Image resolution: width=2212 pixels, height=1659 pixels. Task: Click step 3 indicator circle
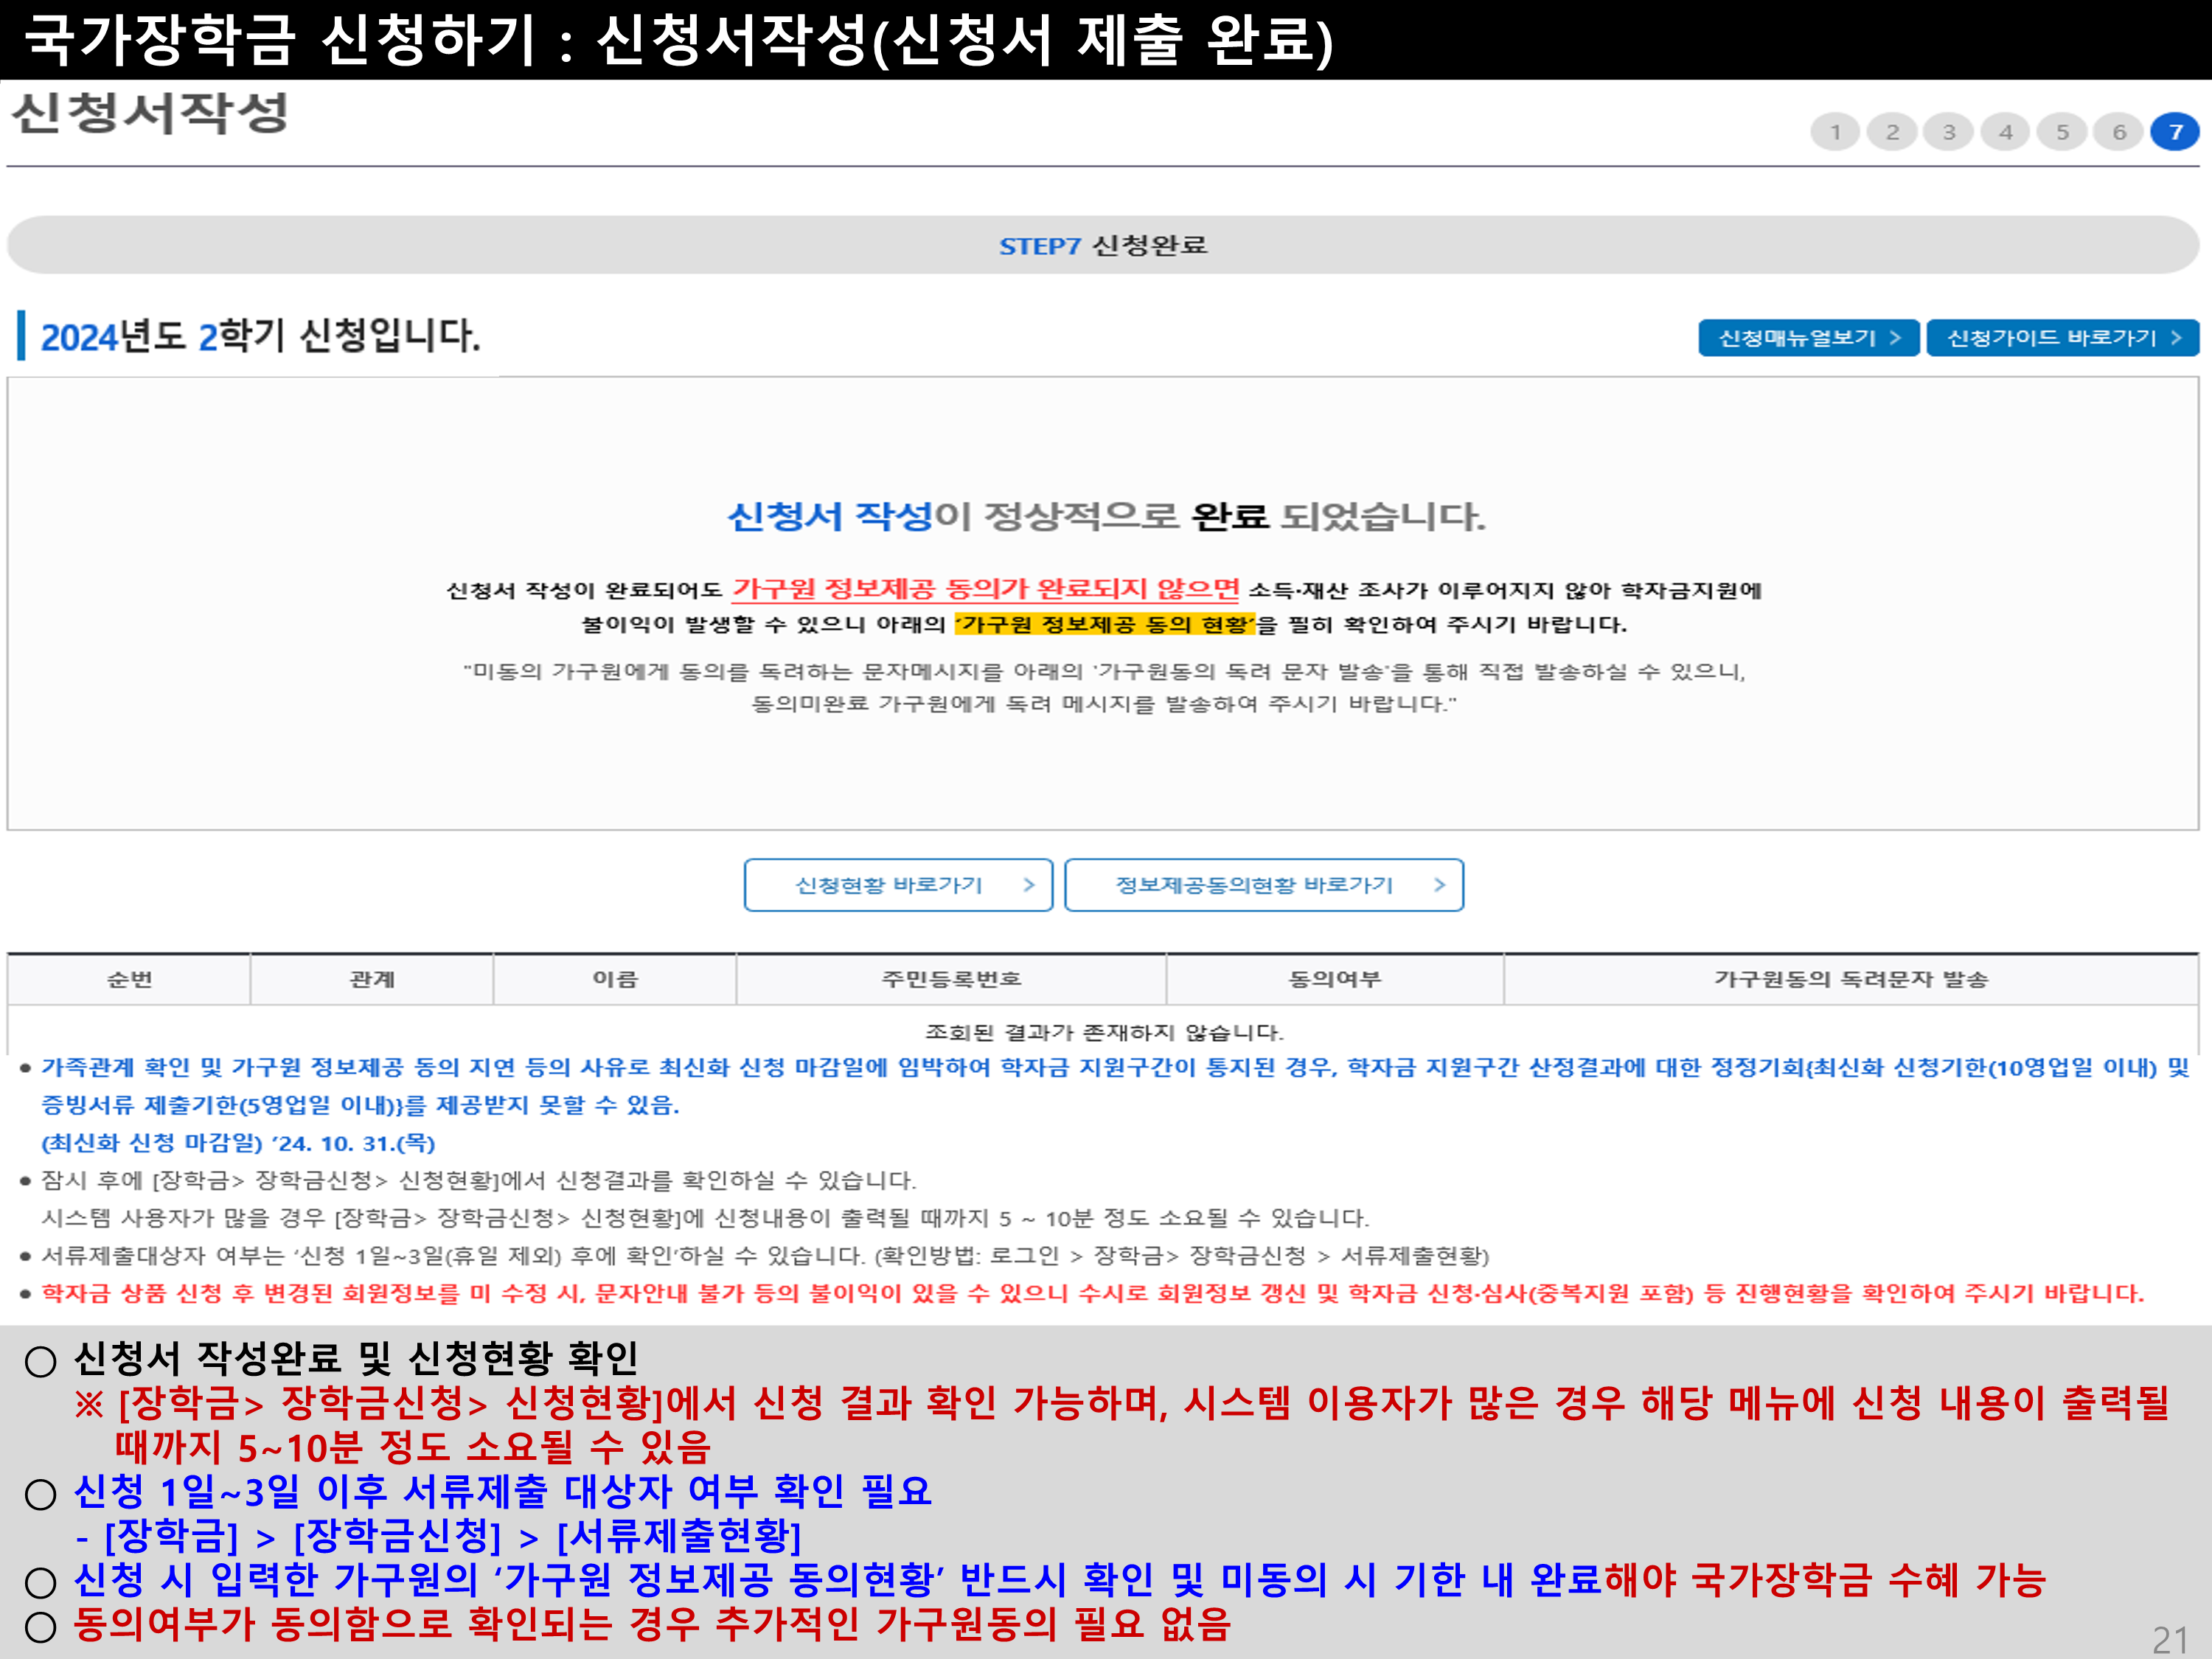[x=1949, y=132]
